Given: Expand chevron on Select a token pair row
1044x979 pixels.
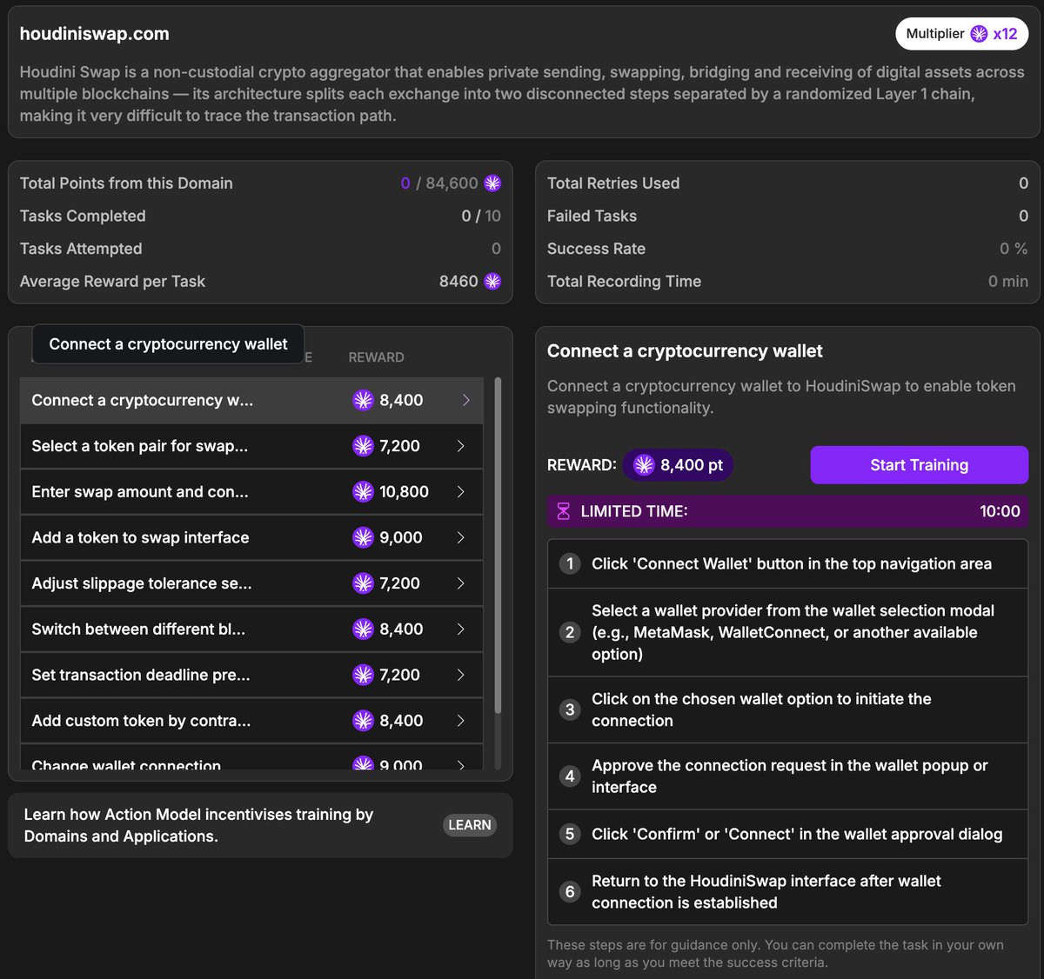Looking at the screenshot, I should [461, 446].
